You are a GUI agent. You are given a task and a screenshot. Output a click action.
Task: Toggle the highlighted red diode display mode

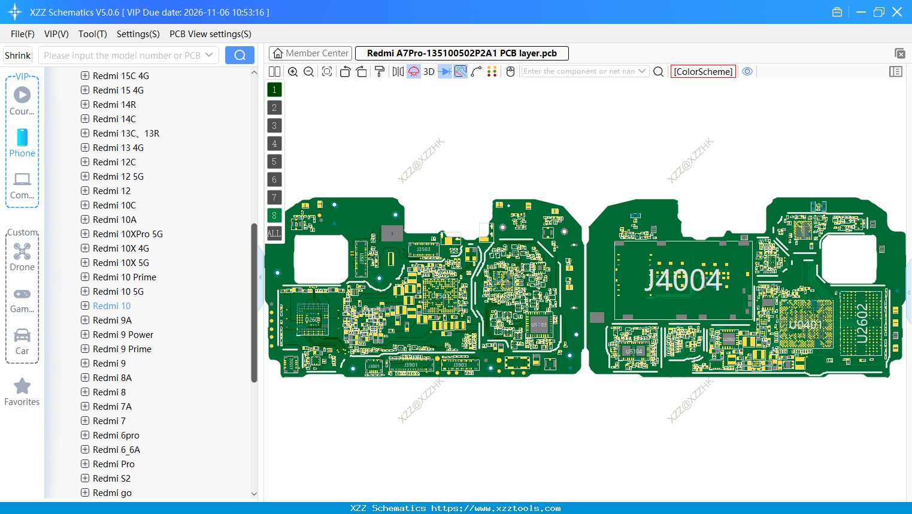(413, 71)
